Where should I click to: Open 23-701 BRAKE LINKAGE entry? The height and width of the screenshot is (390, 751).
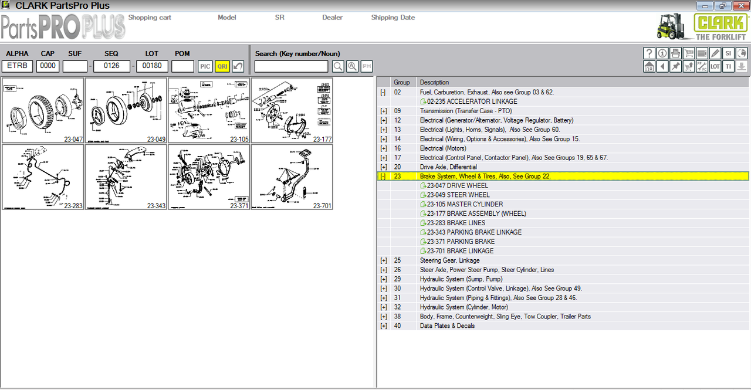(456, 251)
